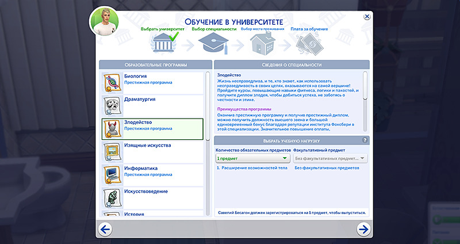This screenshot has width=460, height=244.
Task: Click the Информатика computer diploma icon
Action: (113, 175)
